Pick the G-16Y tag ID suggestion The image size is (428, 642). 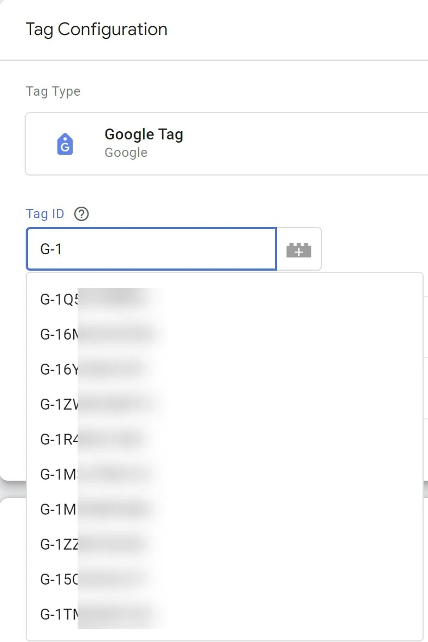(x=225, y=369)
